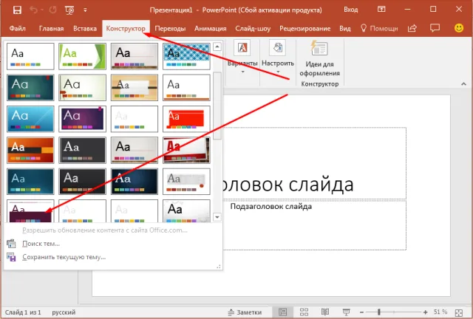This screenshot has width=473, height=319.
Task: Click the Share icon in ribbon
Action: [412, 28]
